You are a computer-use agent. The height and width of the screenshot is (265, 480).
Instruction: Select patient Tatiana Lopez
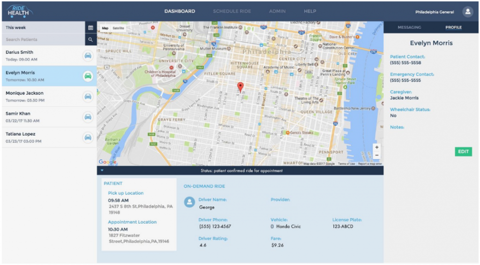coord(49,138)
